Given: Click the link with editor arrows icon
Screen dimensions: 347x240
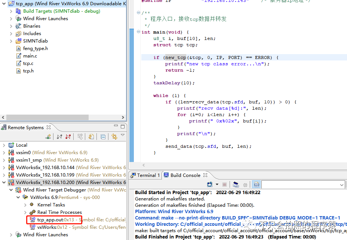Looking at the screenshot, I should pyautogui.click(x=114, y=137).
